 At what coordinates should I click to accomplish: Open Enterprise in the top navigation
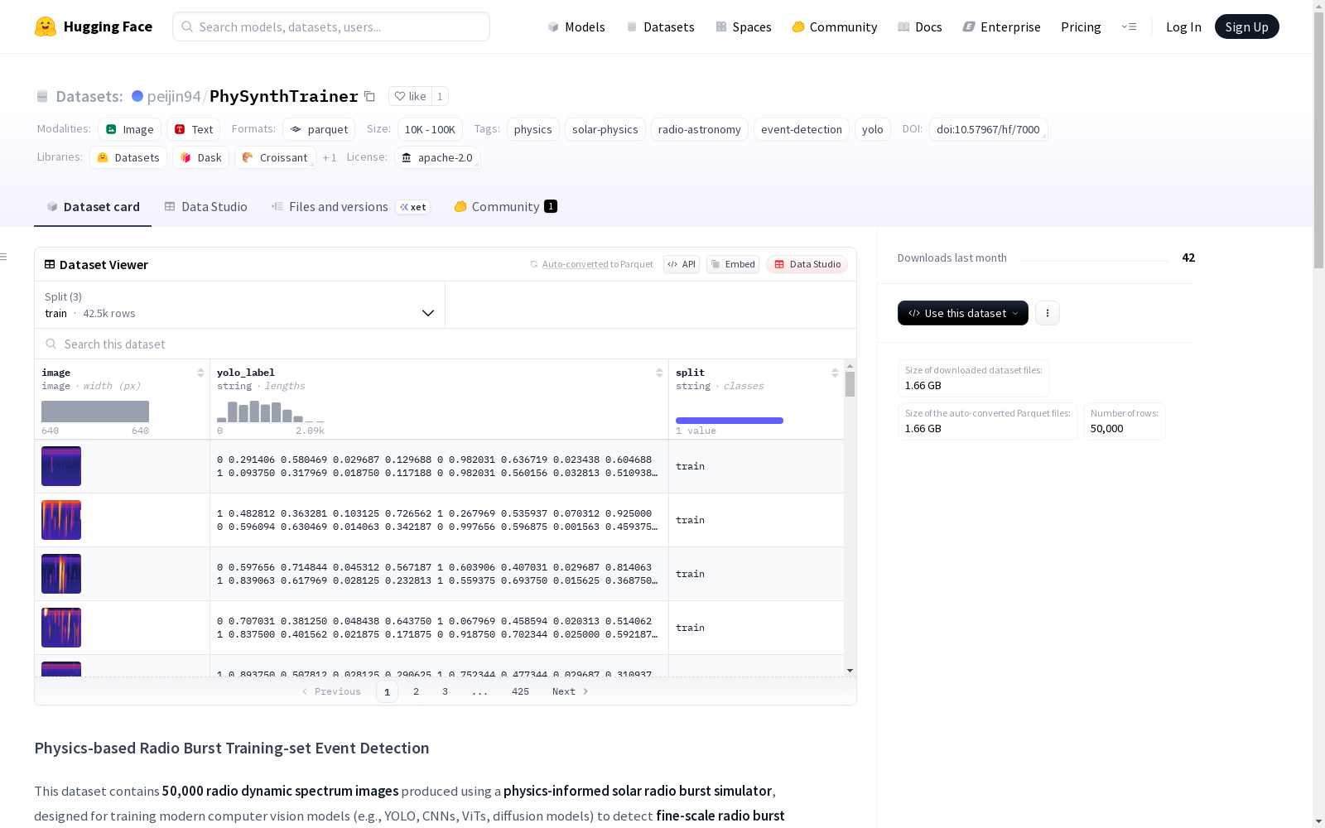click(1002, 26)
